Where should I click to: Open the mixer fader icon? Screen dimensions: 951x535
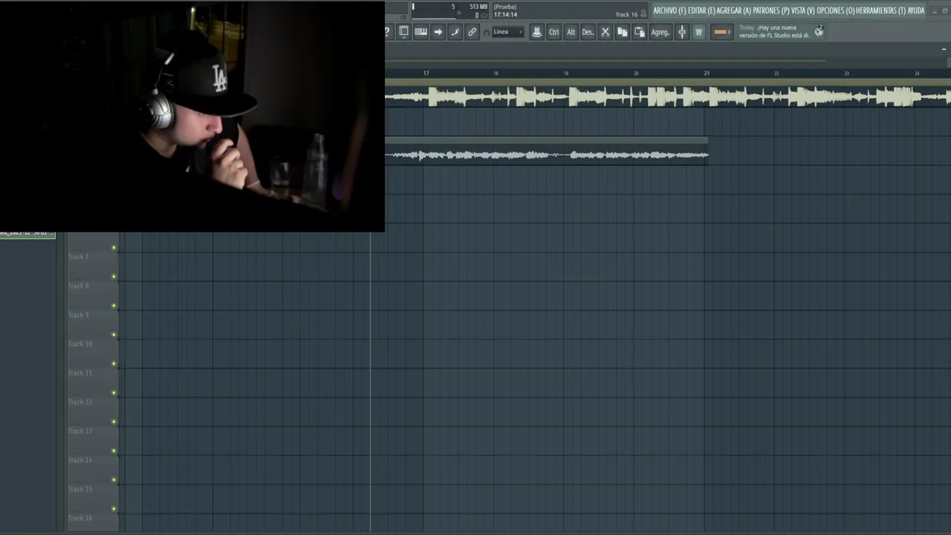(x=682, y=32)
